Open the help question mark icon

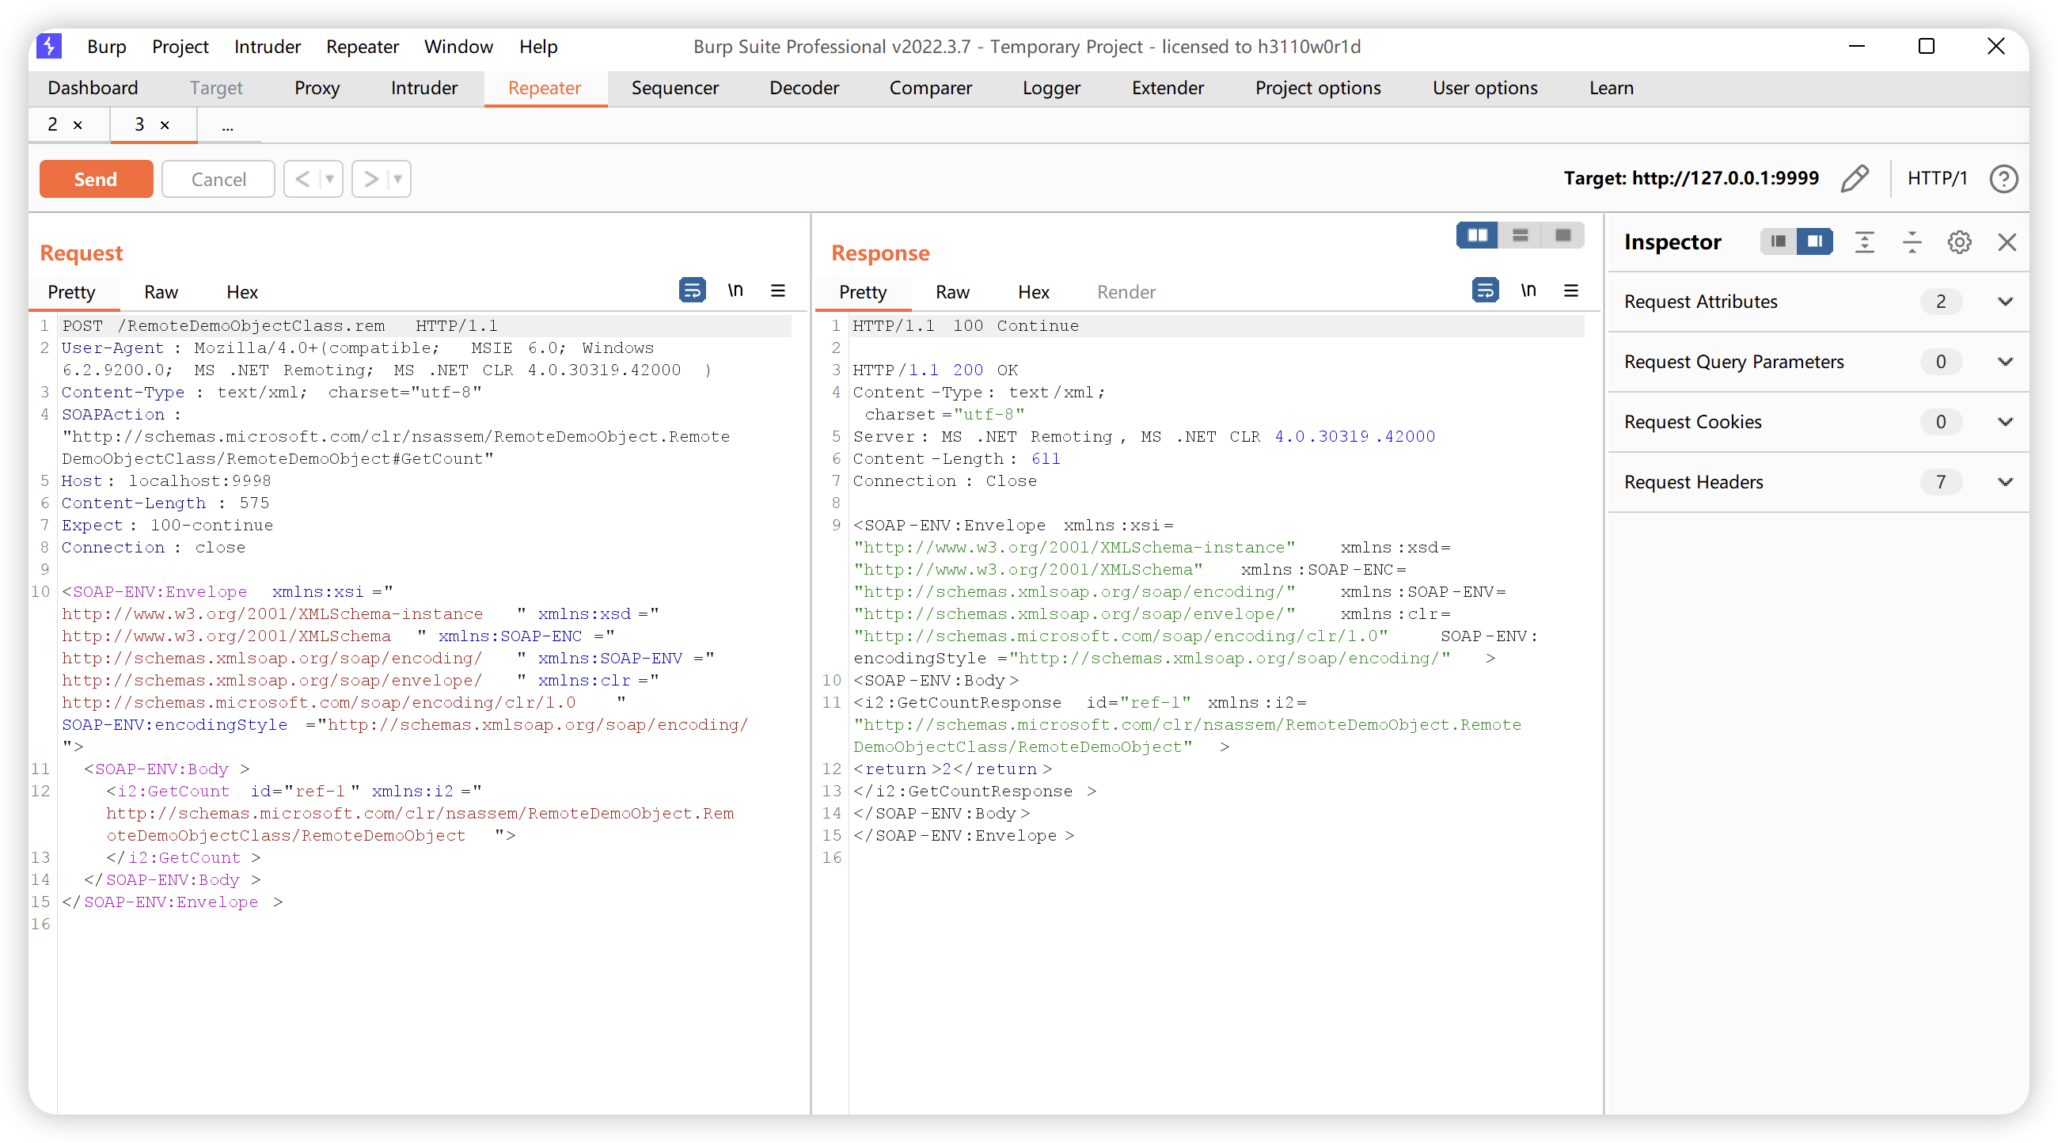tap(2003, 178)
